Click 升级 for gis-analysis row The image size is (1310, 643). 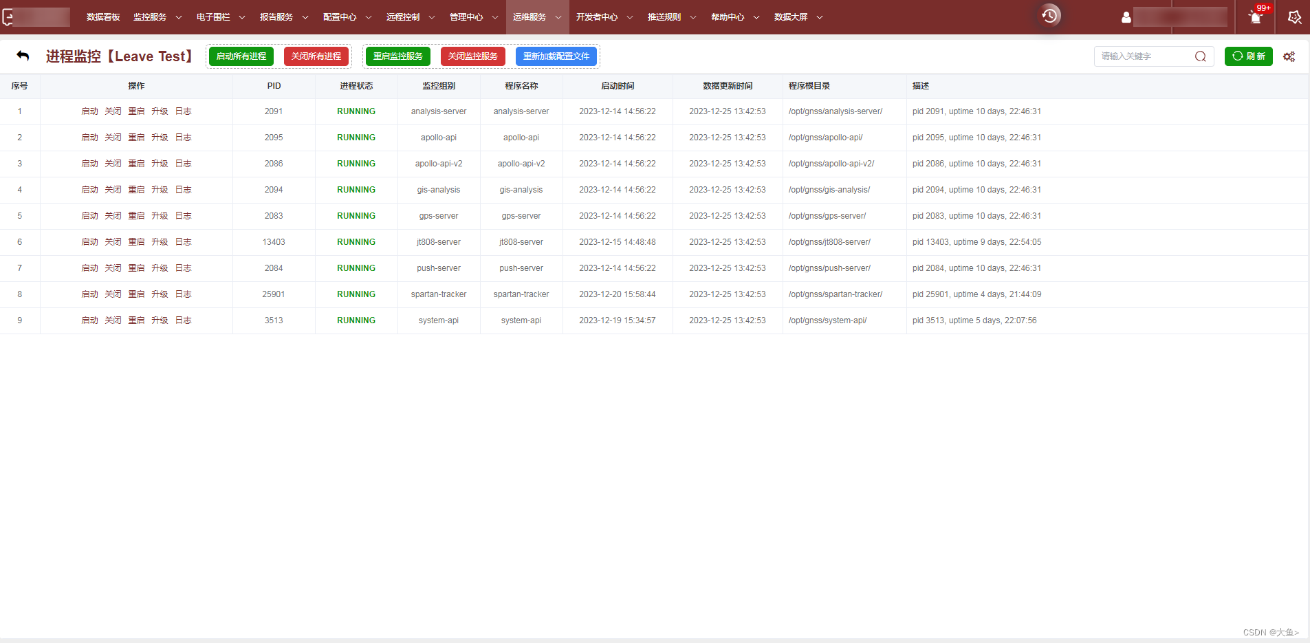pos(160,190)
